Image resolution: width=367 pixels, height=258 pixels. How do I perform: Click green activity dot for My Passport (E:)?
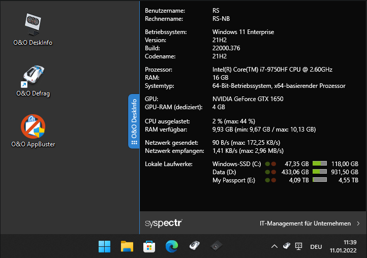(267, 180)
